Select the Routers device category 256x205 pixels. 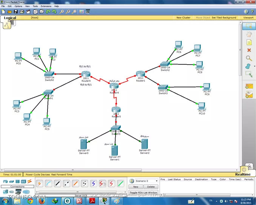pyautogui.click(x=5, y=182)
